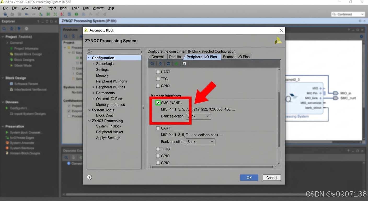The width and height of the screenshot is (368, 201).
Task: Click the search icon in the Peripheral I/O Pins toolbar
Action: [152, 64]
